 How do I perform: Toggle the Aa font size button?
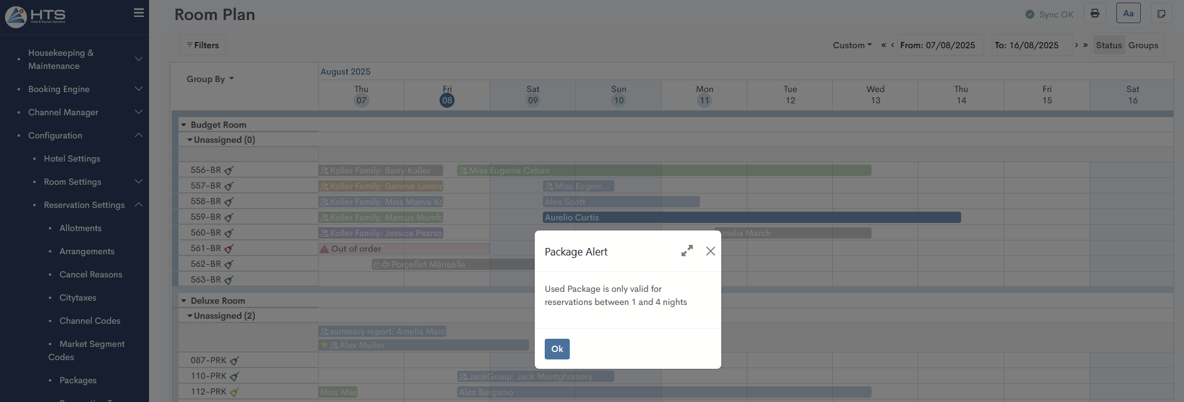[x=1128, y=14]
